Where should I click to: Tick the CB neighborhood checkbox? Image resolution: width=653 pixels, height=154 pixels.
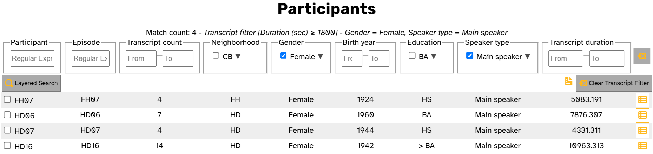[x=216, y=56]
